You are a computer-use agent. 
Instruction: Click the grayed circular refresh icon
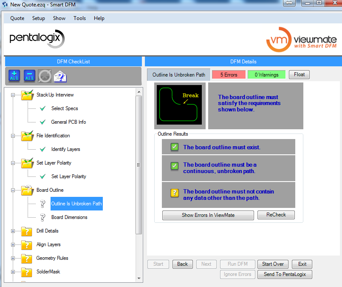tap(45, 76)
